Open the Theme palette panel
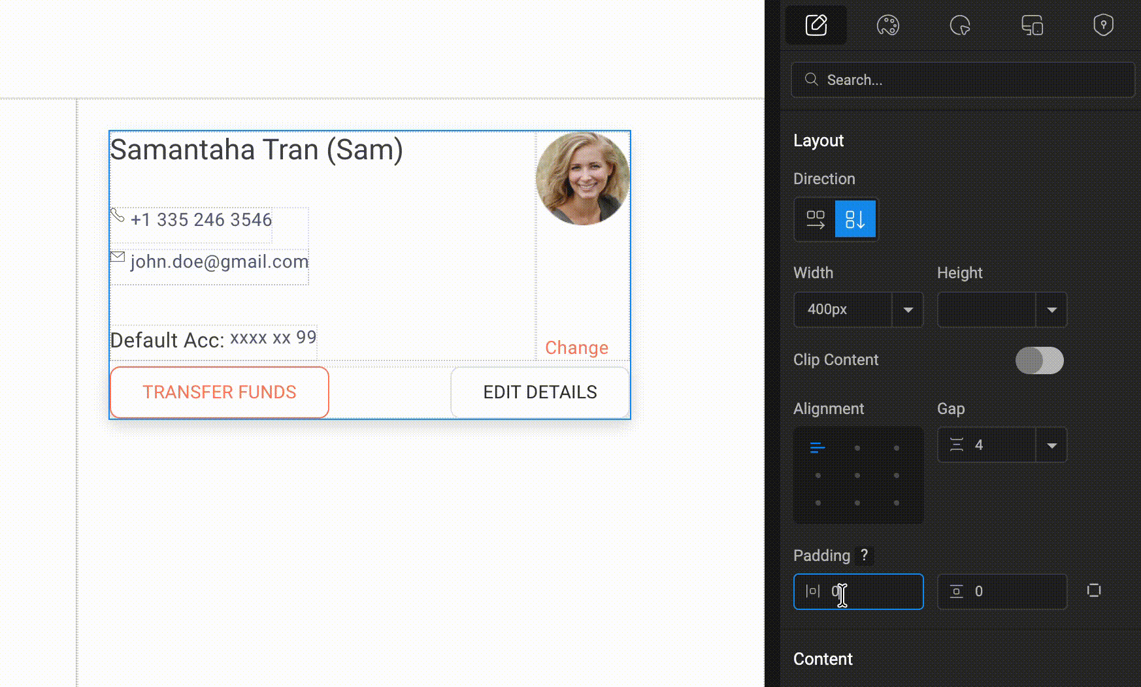This screenshot has height=687, width=1141. [887, 25]
